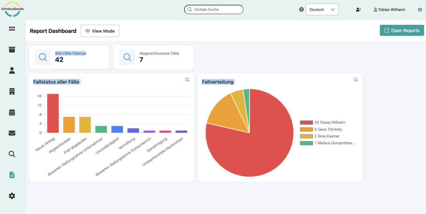The height and width of the screenshot is (214, 426).
Task: Open the envelope mail icon in sidebar
Action: tap(12, 133)
